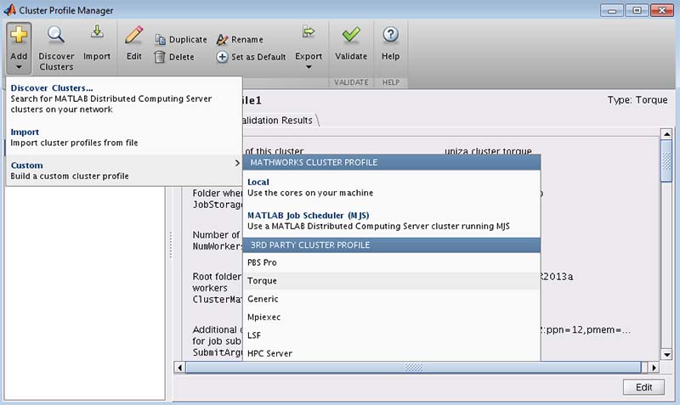This screenshot has width=680, height=405.
Task: Click the horizontal scrollbar thumb
Action: 413,368
